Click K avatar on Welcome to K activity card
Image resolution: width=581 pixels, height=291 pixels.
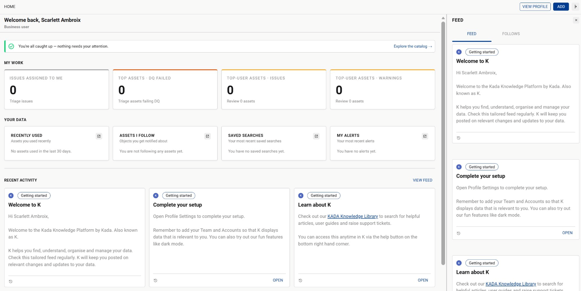[x=11, y=196]
